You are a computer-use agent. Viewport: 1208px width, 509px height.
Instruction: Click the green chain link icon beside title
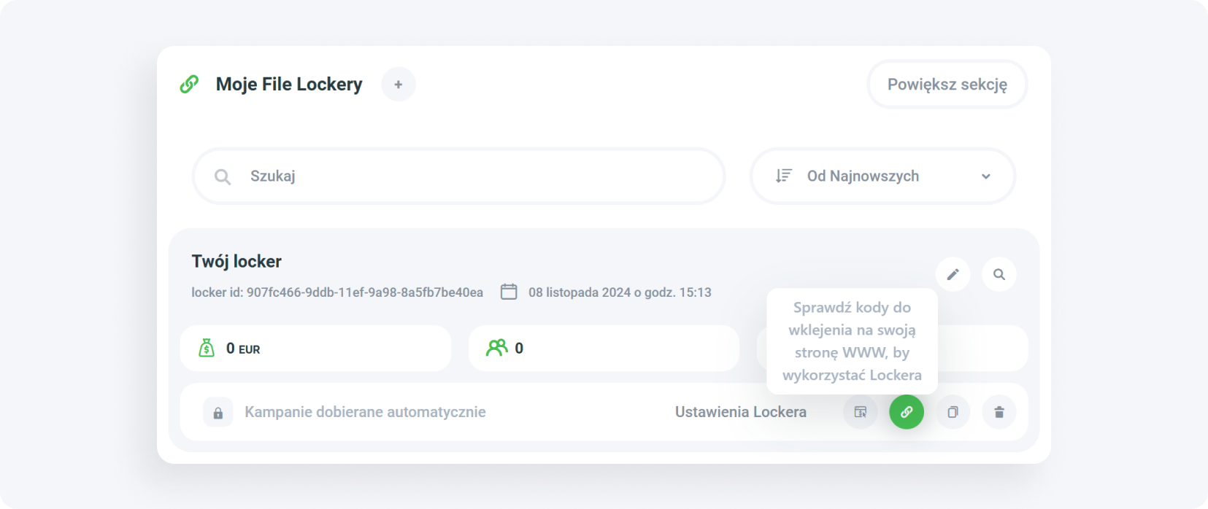(x=189, y=85)
